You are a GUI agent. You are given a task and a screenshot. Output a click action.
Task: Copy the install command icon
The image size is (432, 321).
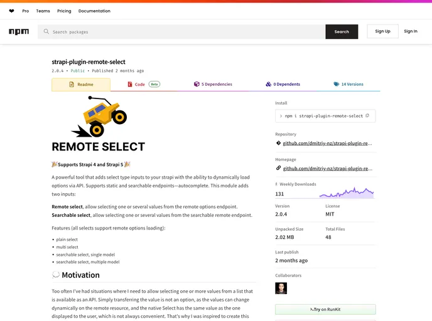point(367,115)
